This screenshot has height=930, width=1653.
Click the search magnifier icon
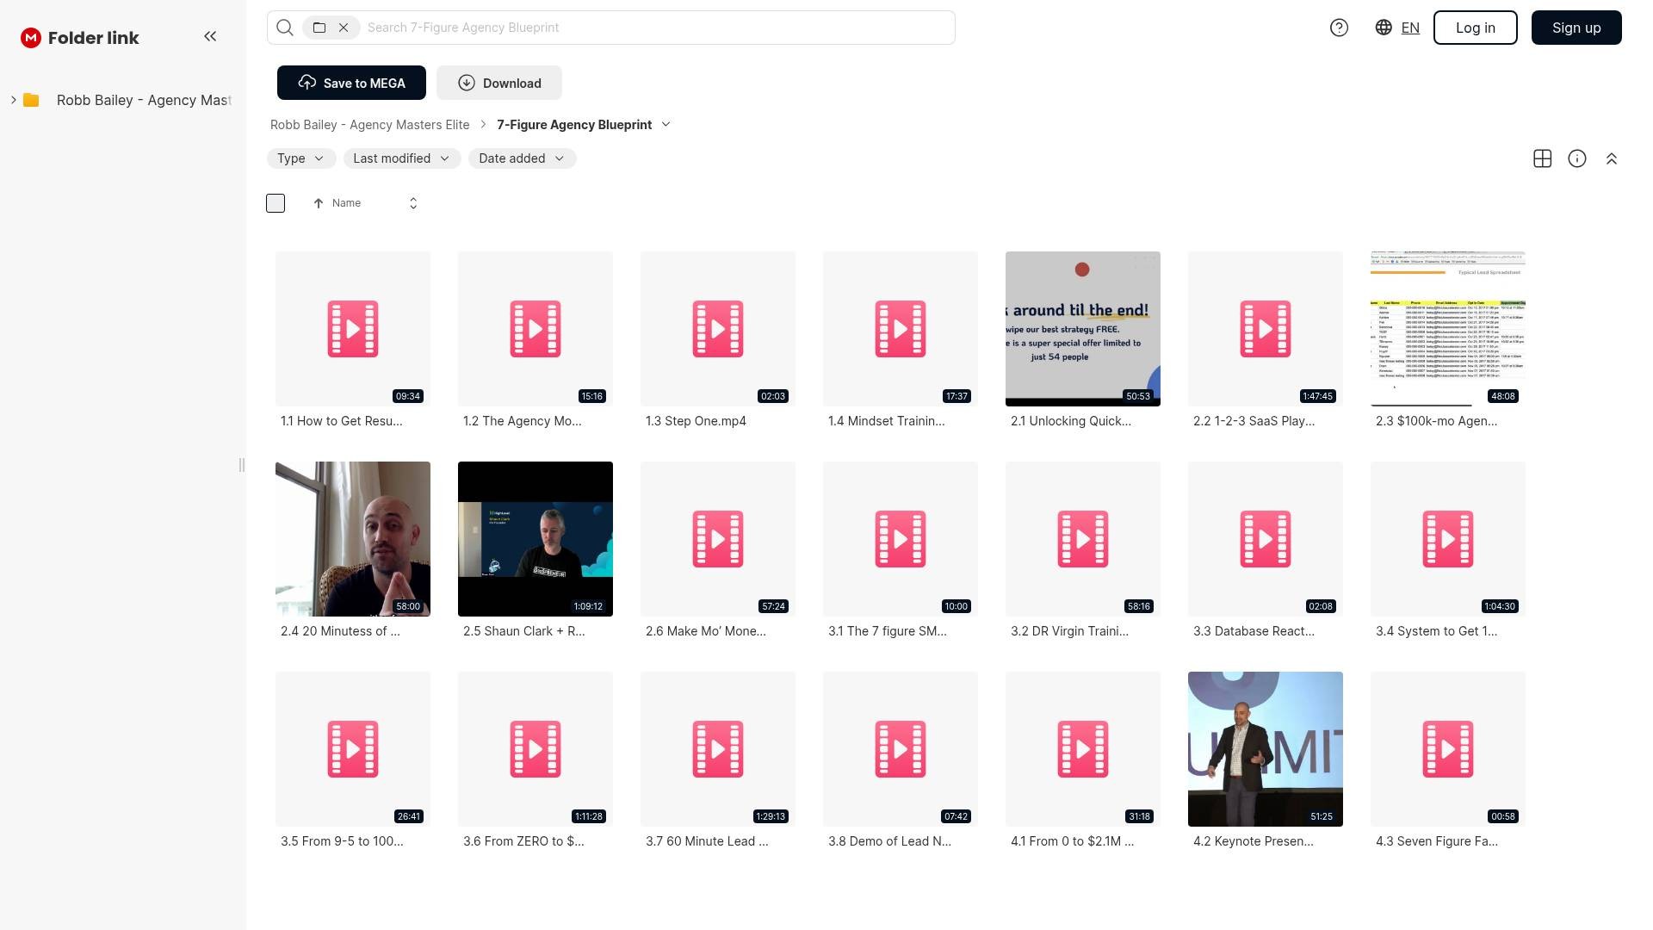(285, 28)
